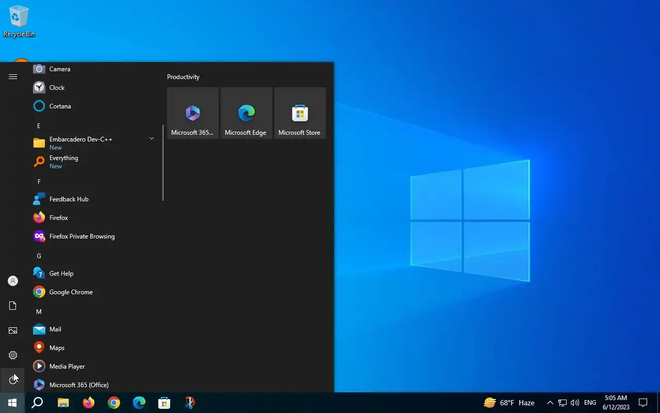The width and height of the screenshot is (660, 413).
Task: Open the user account icon in Start
Action: (x=13, y=281)
